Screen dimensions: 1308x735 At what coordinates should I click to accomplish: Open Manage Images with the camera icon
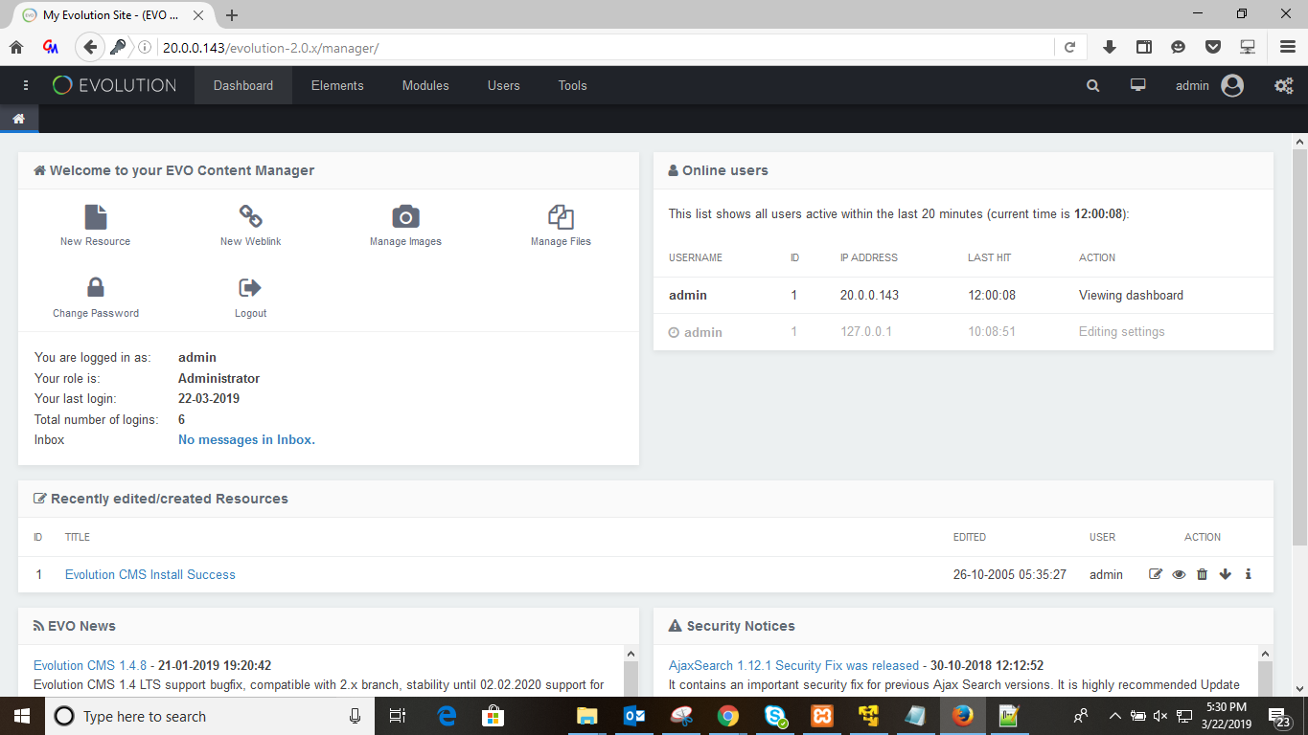pos(405,217)
